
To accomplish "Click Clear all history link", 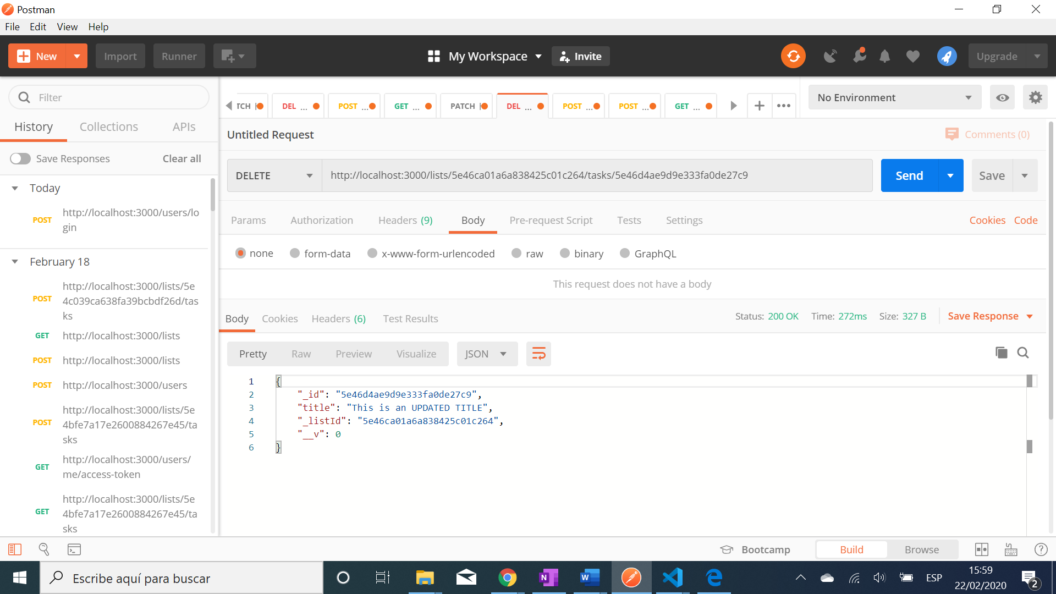I will [182, 158].
